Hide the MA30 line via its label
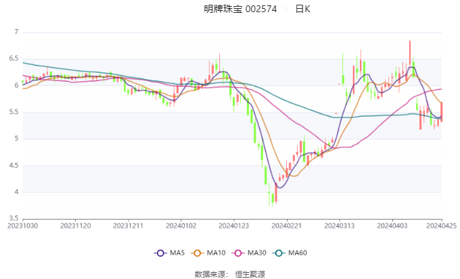This screenshot has width=460, height=279. click(256, 253)
